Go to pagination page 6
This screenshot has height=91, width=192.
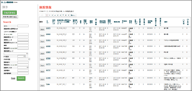coord(60,15)
